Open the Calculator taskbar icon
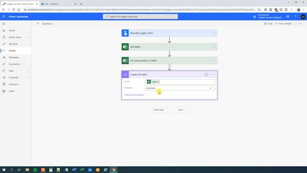Screen dimensions: 307x173 (x=51, y=170)
